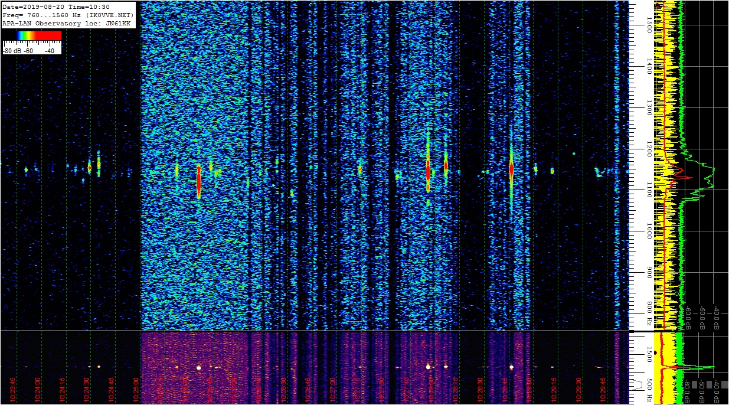The width and height of the screenshot is (729, 405).
Task: Click the -40.0 dB label of upper spectrum plot
Action: coord(717,318)
